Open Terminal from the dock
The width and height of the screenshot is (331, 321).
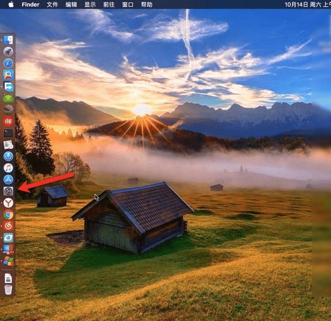pos(8,133)
